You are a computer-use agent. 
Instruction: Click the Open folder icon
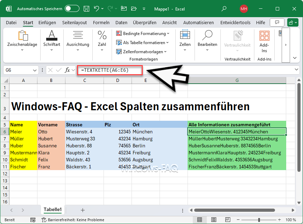pos(134,8)
